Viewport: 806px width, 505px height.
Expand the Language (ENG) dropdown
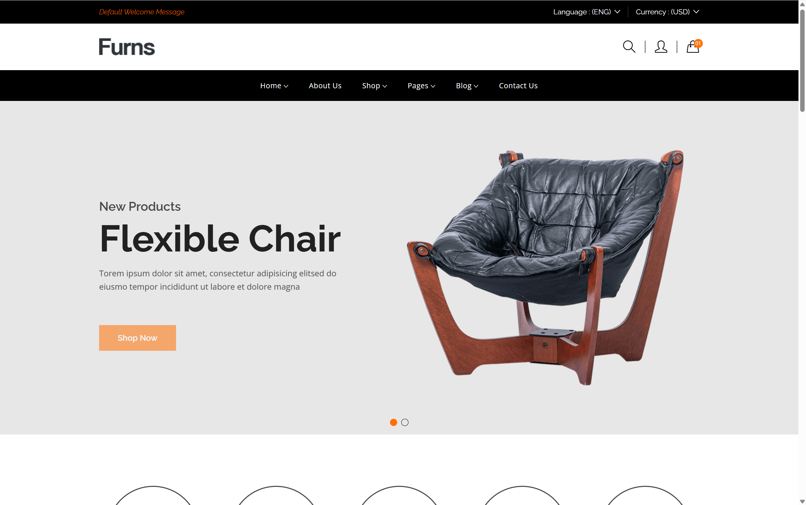[587, 12]
